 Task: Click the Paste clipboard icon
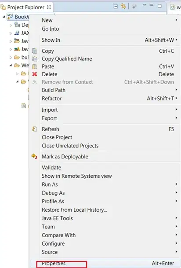tap(34, 66)
